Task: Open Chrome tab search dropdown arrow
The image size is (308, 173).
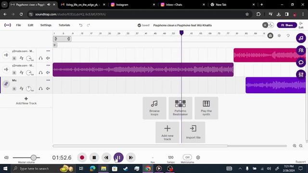Action: click(x=4, y=4)
